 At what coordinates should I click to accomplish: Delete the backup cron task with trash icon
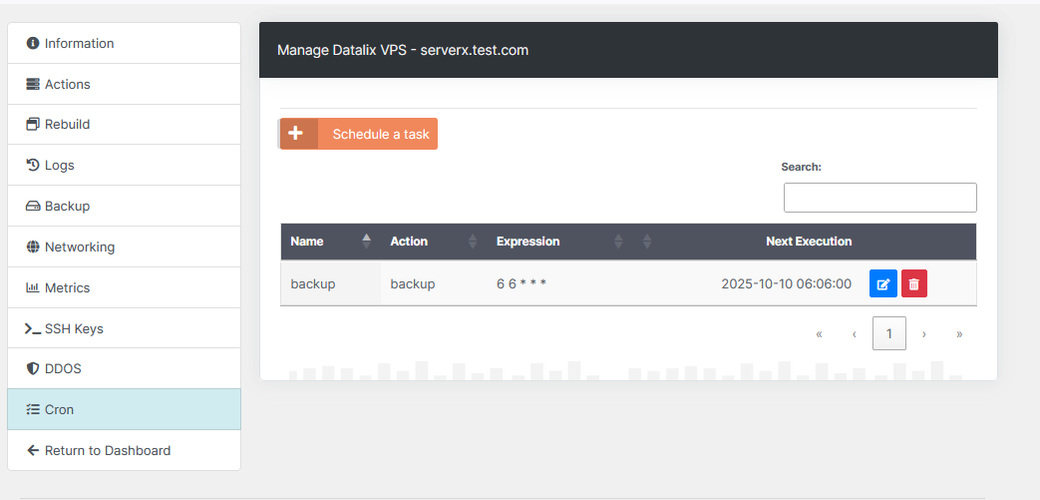914,284
